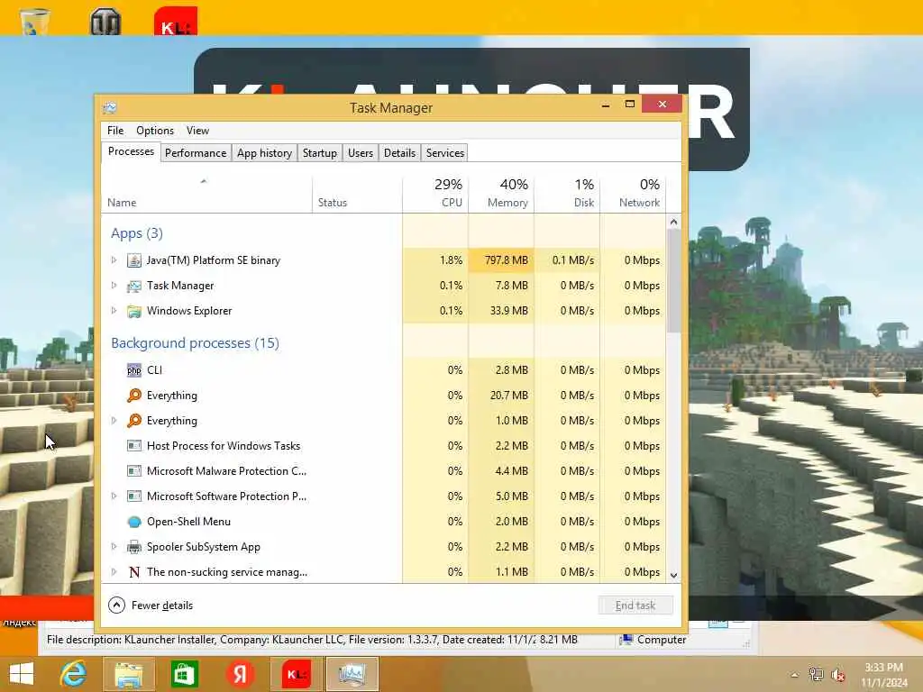Expand the Windows Explorer process row
923x692 pixels.
click(x=114, y=311)
